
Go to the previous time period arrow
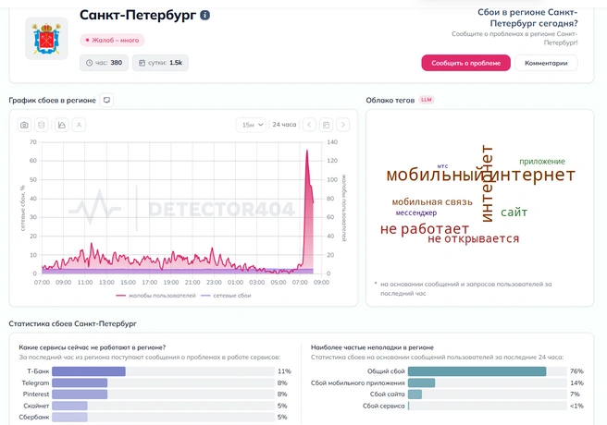click(x=309, y=125)
